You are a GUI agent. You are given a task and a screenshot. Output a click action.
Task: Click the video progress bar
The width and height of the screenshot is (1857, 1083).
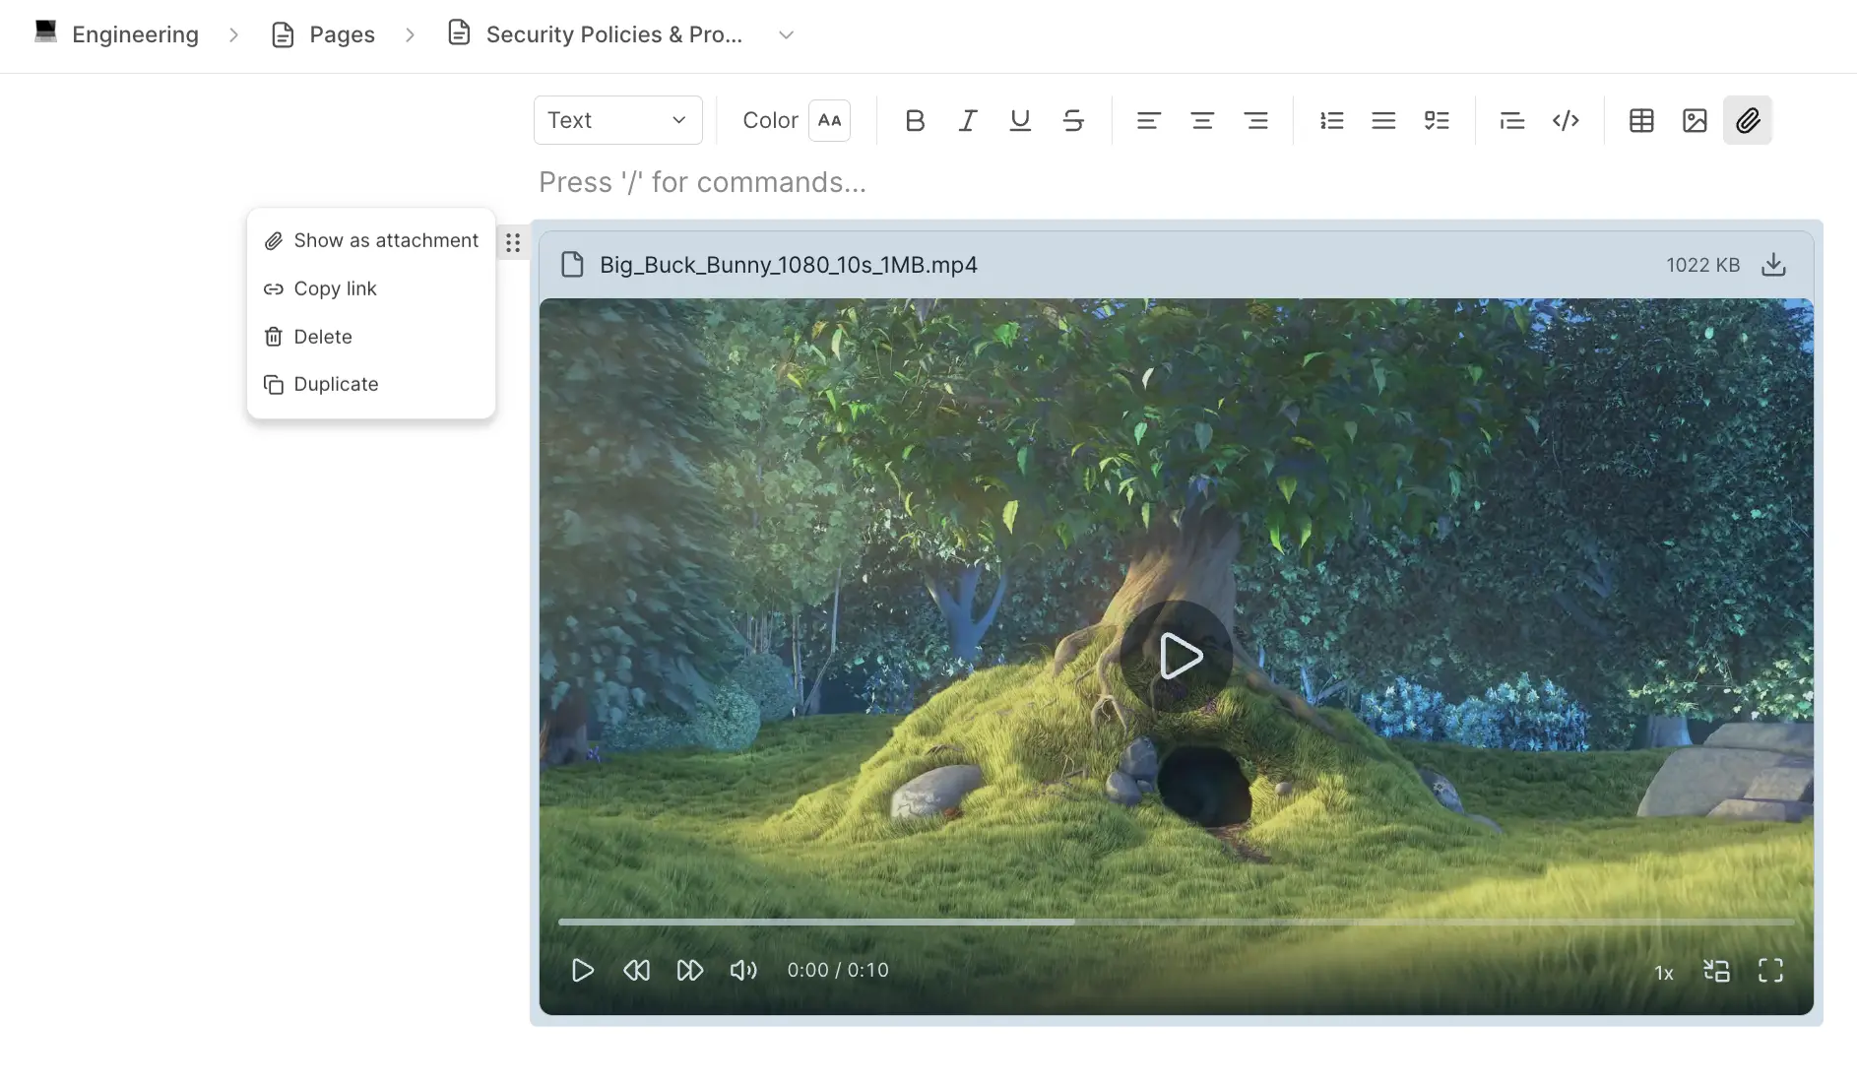click(x=1176, y=923)
